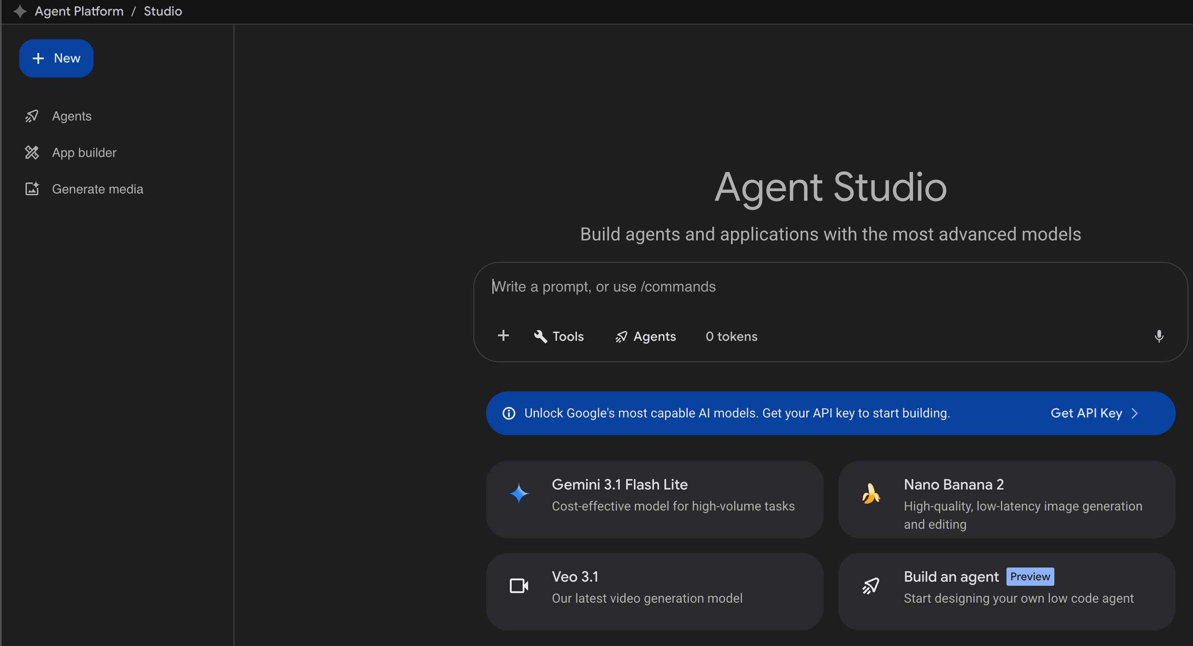This screenshot has width=1193, height=646.
Task: Click the Build an agent rocket icon
Action: (871, 586)
